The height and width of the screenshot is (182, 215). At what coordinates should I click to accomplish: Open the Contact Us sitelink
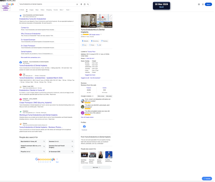(x=25, y=28)
